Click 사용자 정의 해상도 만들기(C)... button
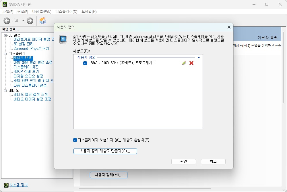Screen dimensions: 287x192 pos(105,151)
